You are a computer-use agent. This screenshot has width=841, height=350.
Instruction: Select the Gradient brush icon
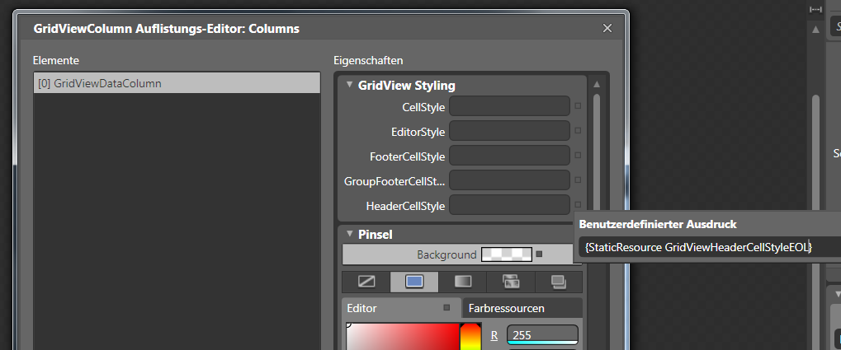(462, 282)
